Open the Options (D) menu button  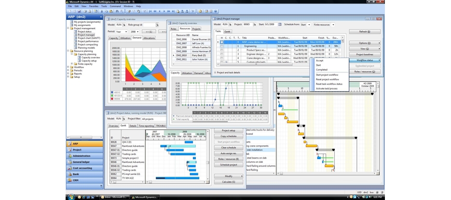point(365,43)
